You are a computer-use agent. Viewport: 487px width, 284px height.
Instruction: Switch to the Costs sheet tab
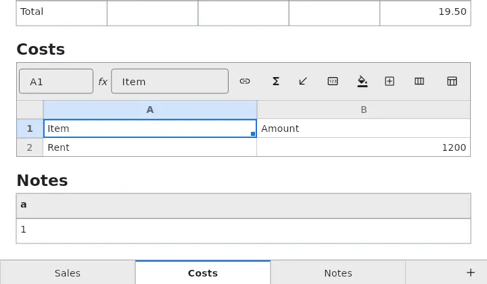(x=203, y=273)
